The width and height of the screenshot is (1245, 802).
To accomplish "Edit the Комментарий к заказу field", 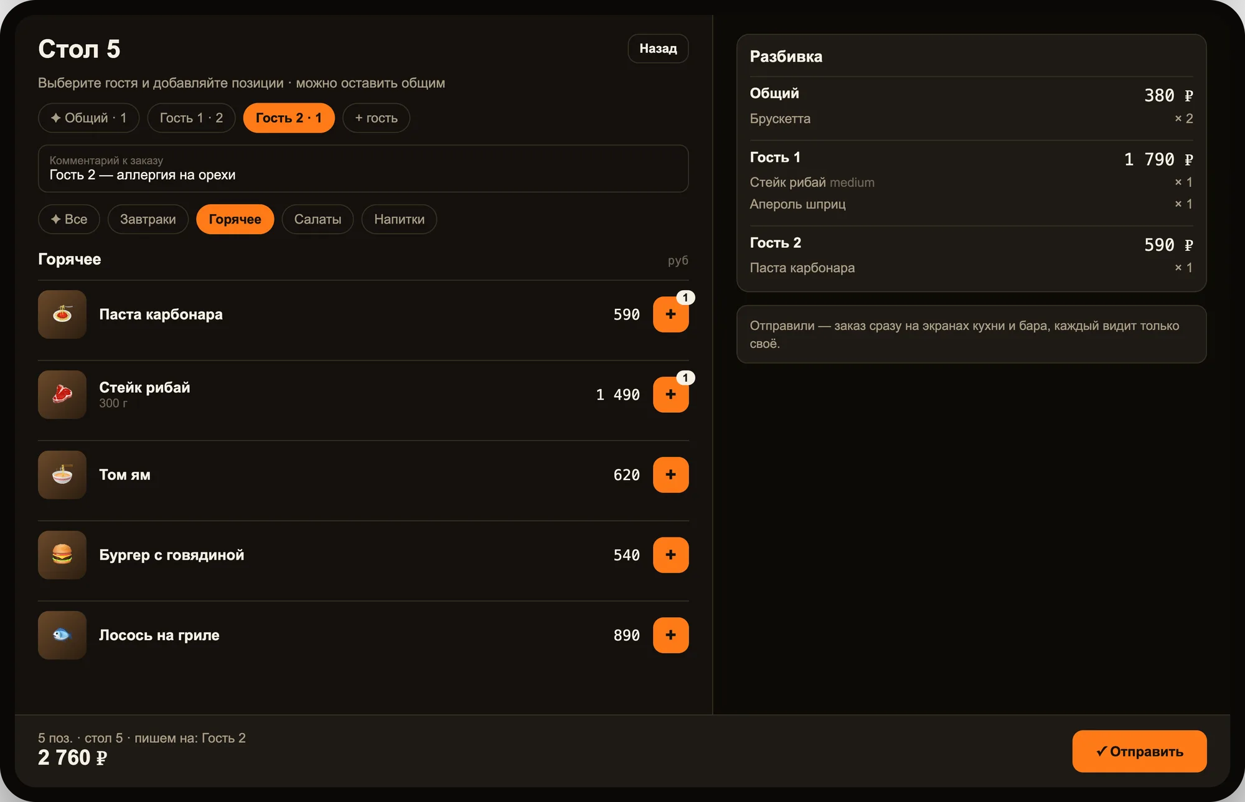I will [x=363, y=169].
